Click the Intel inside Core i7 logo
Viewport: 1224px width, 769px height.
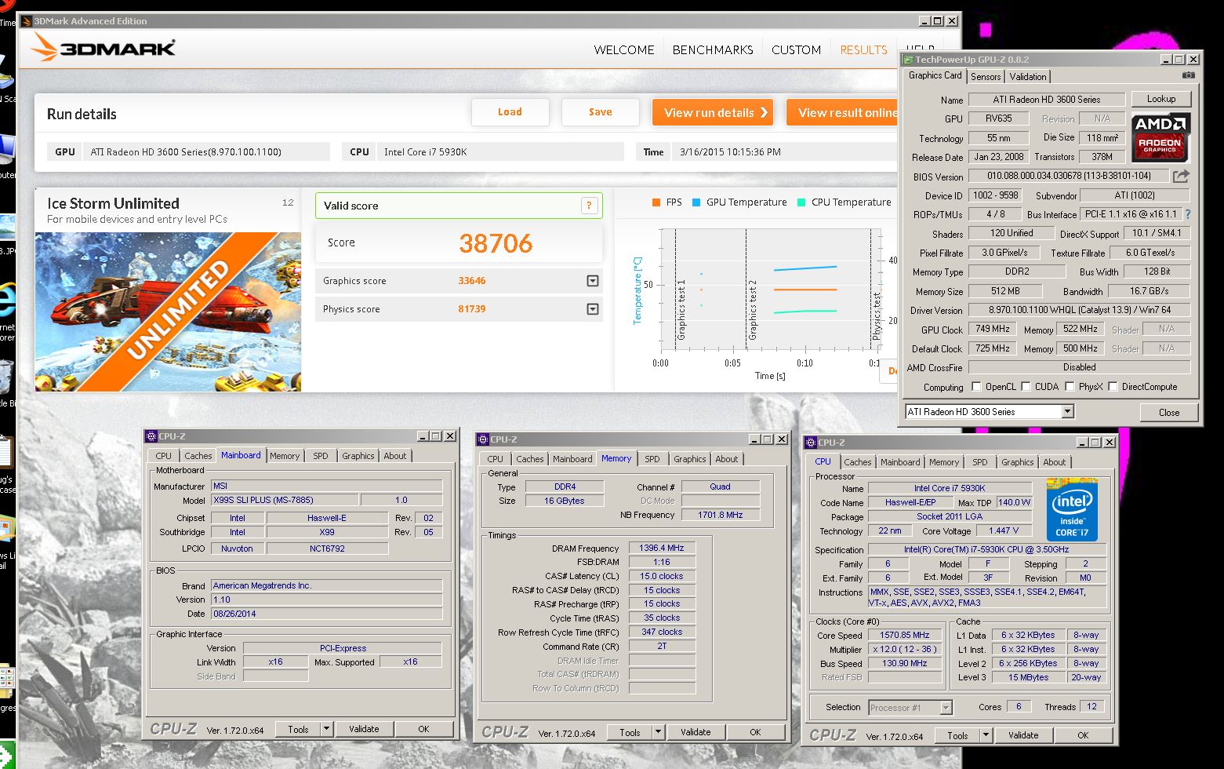tap(1071, 510)
